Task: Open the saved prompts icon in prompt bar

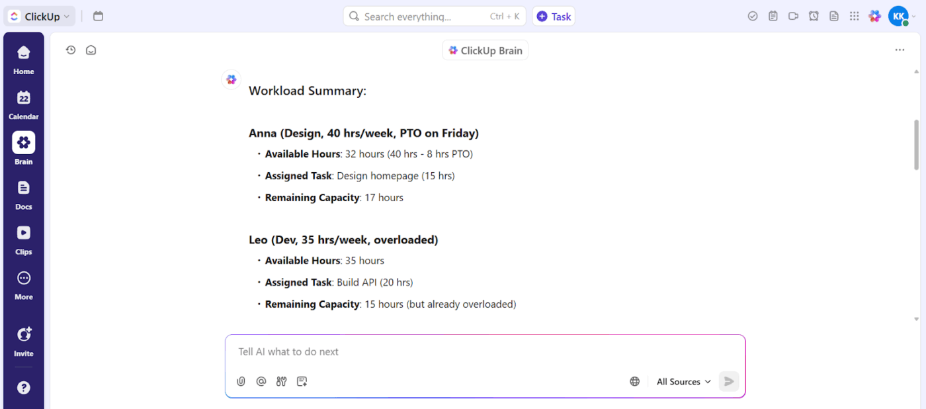Action: click(x=302, y=381)
